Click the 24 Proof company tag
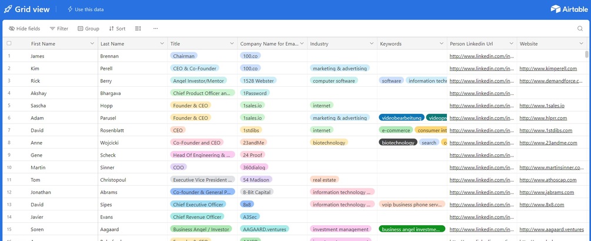The height and width of the screenshot is (241, 591). (252, 155)
